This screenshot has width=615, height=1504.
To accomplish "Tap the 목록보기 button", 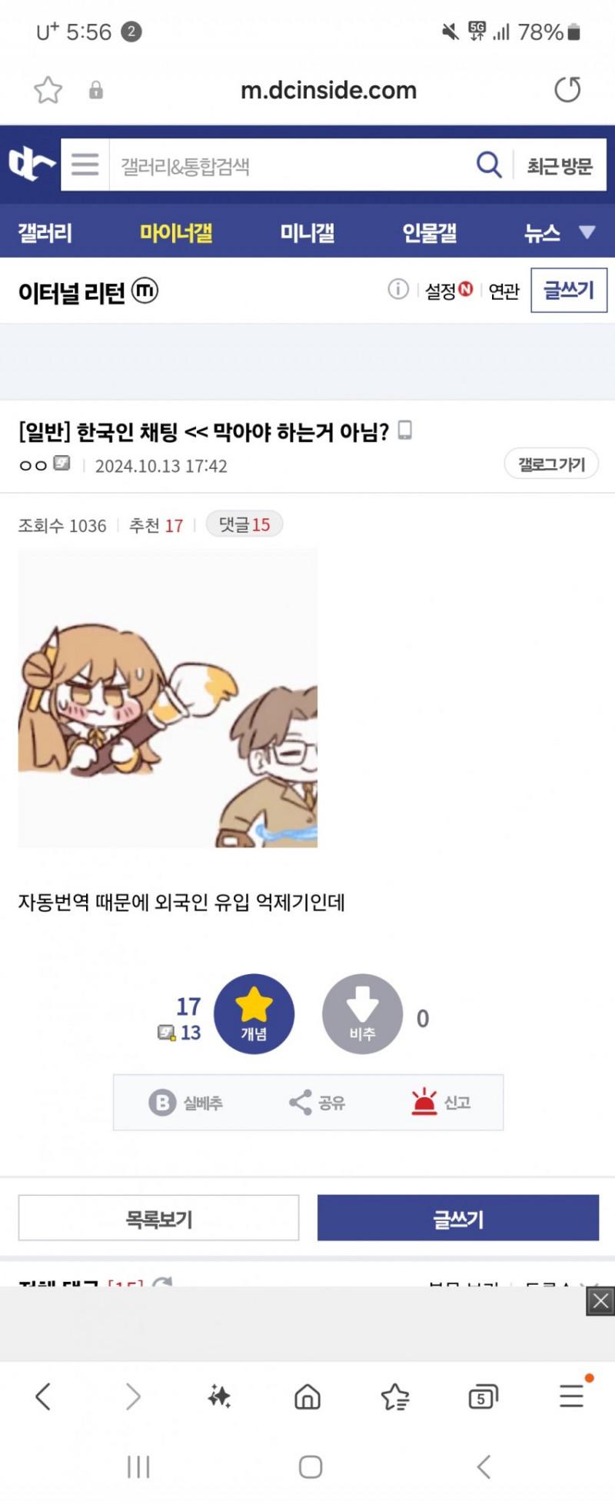I will 158,1218.
